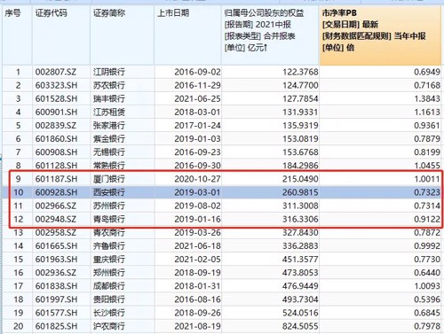This screenshot has height=334, width=444.
Task: Select the PB value 0.7978
Action: [427, 326]
